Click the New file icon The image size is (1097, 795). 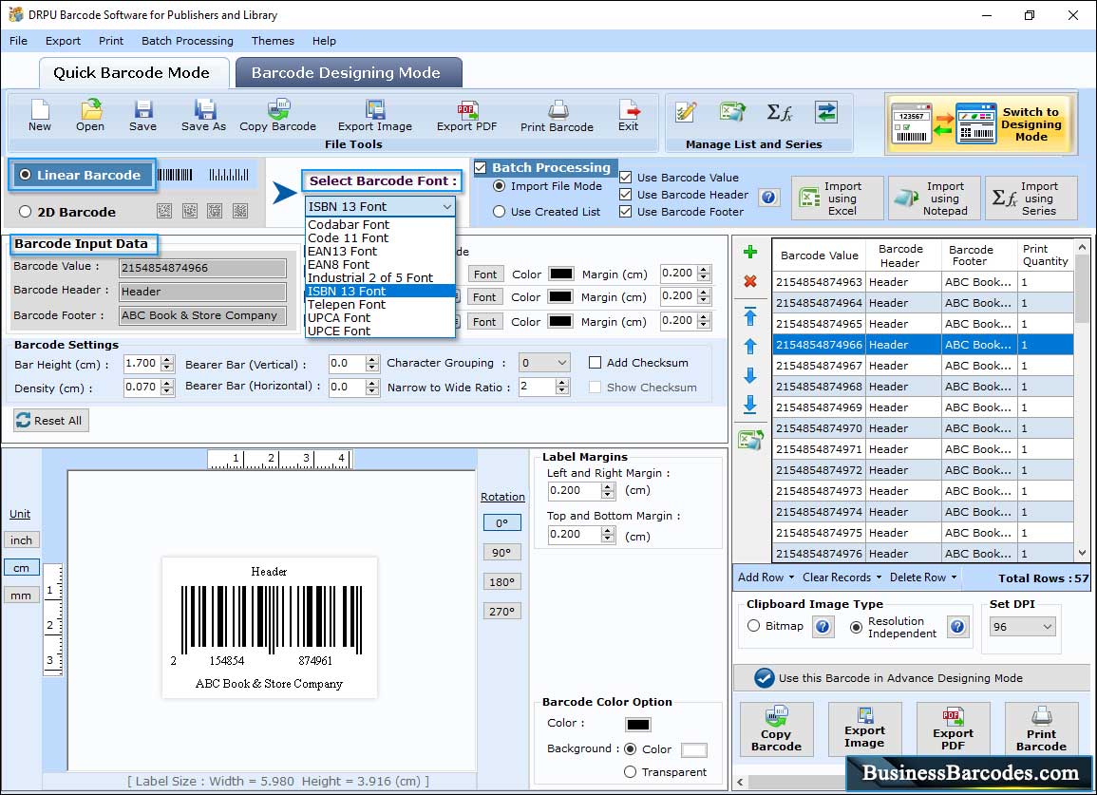pyautogui.click(x=40, y=116)
